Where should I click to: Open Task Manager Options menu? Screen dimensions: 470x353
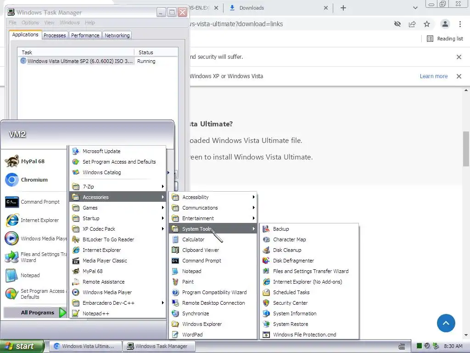coord(30,23)
